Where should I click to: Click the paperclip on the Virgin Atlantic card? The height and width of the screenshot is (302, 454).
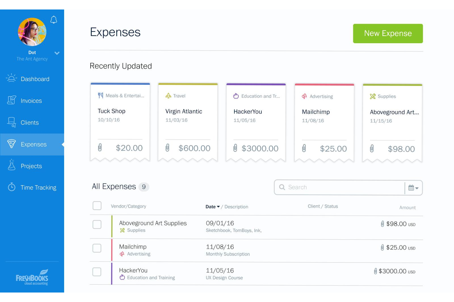(167, 148)
